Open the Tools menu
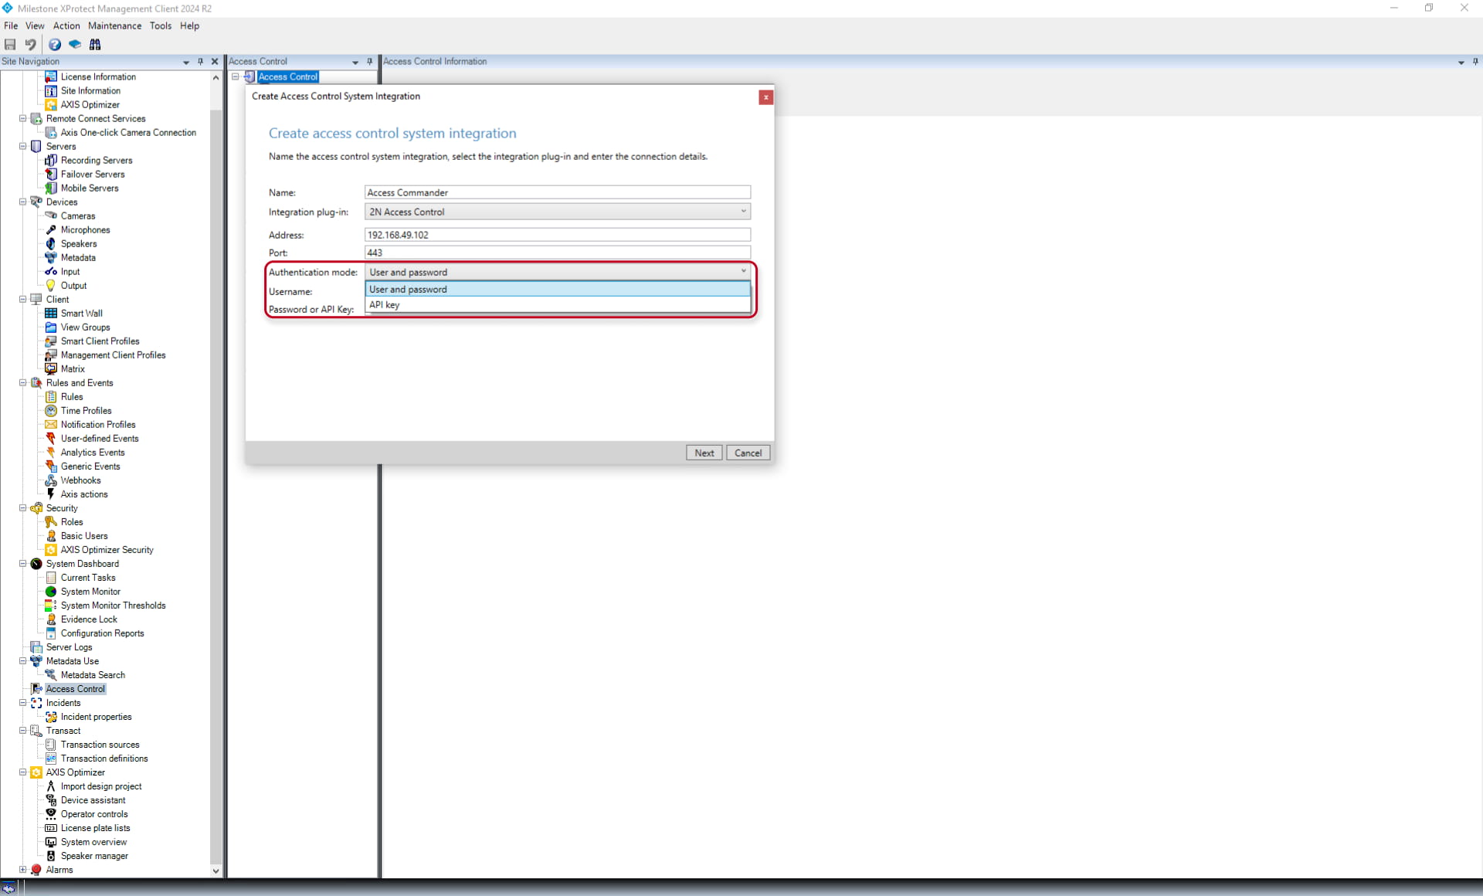The image size is (1483, 896). pos(161,25)
